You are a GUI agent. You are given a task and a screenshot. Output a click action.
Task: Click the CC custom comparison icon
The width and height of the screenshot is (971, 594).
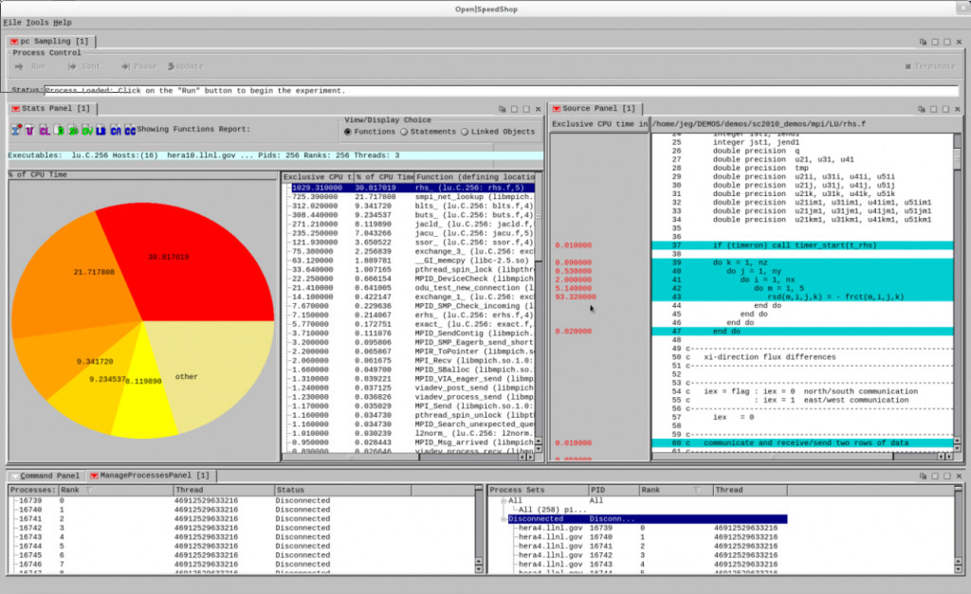click(129, 130)
